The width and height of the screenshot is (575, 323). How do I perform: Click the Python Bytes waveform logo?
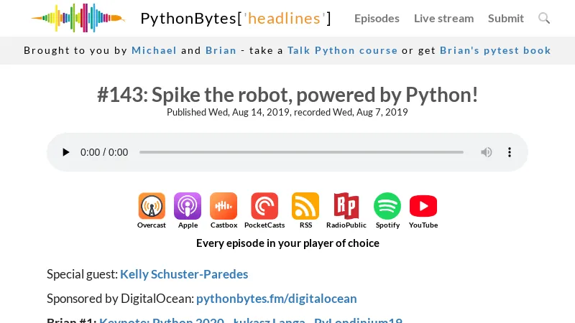(x=78, y=18)
